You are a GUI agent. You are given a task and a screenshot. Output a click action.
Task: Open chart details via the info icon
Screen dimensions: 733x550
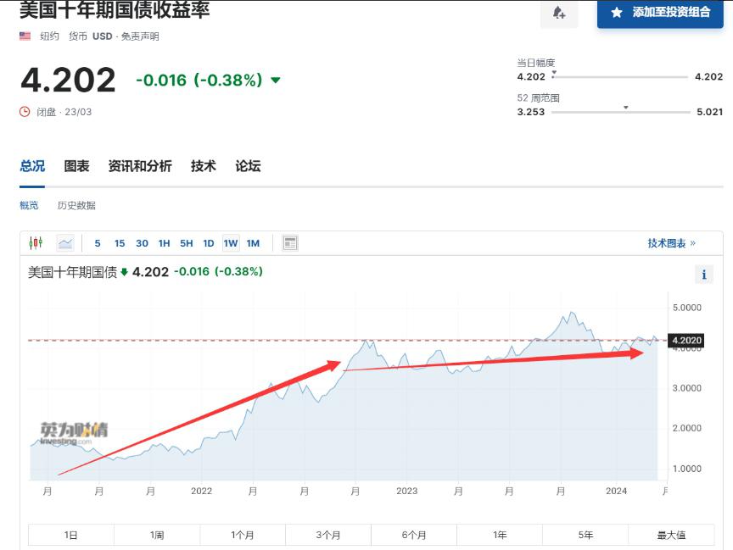pyautogui.click(x=703, y=274)
